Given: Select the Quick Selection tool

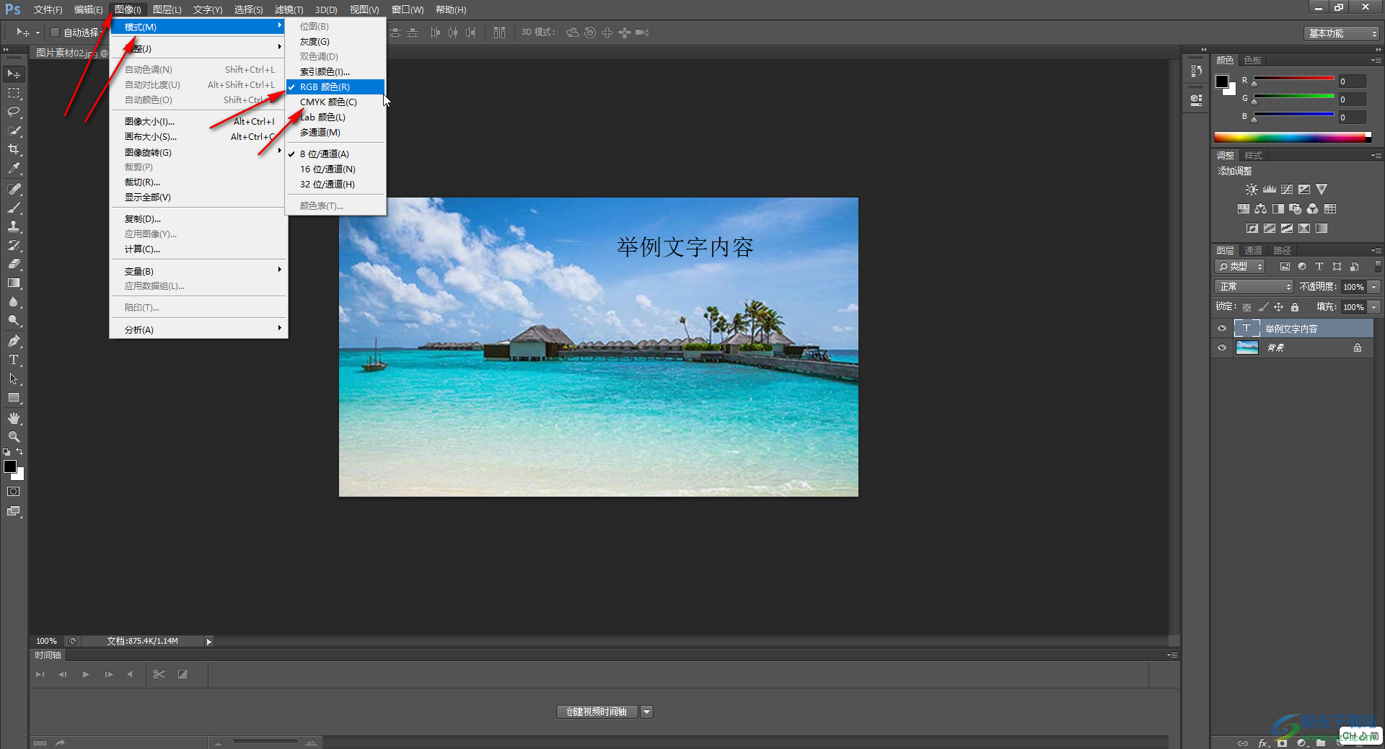Looking at the screenshot, I should tap(14, 130).
